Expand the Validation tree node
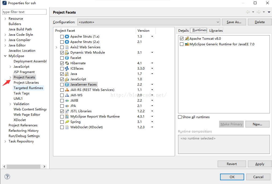Screen dimensions: 272x184 10,104
